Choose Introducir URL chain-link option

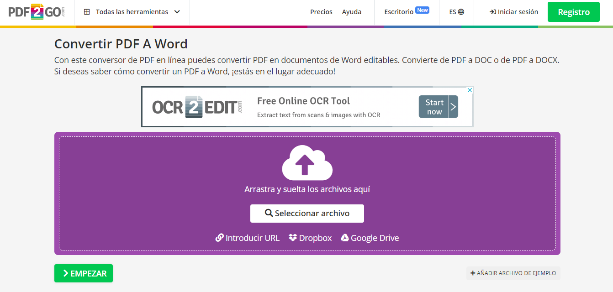(x=248, y=238)
